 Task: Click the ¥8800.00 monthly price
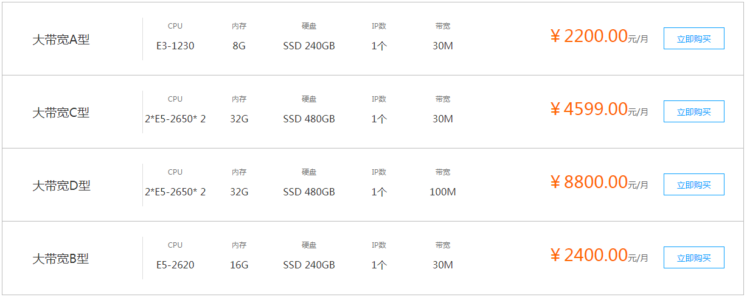[588, 183]
